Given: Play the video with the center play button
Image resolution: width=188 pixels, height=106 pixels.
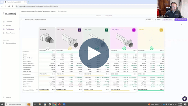Looking at the screenshot, I should (94, 53).
